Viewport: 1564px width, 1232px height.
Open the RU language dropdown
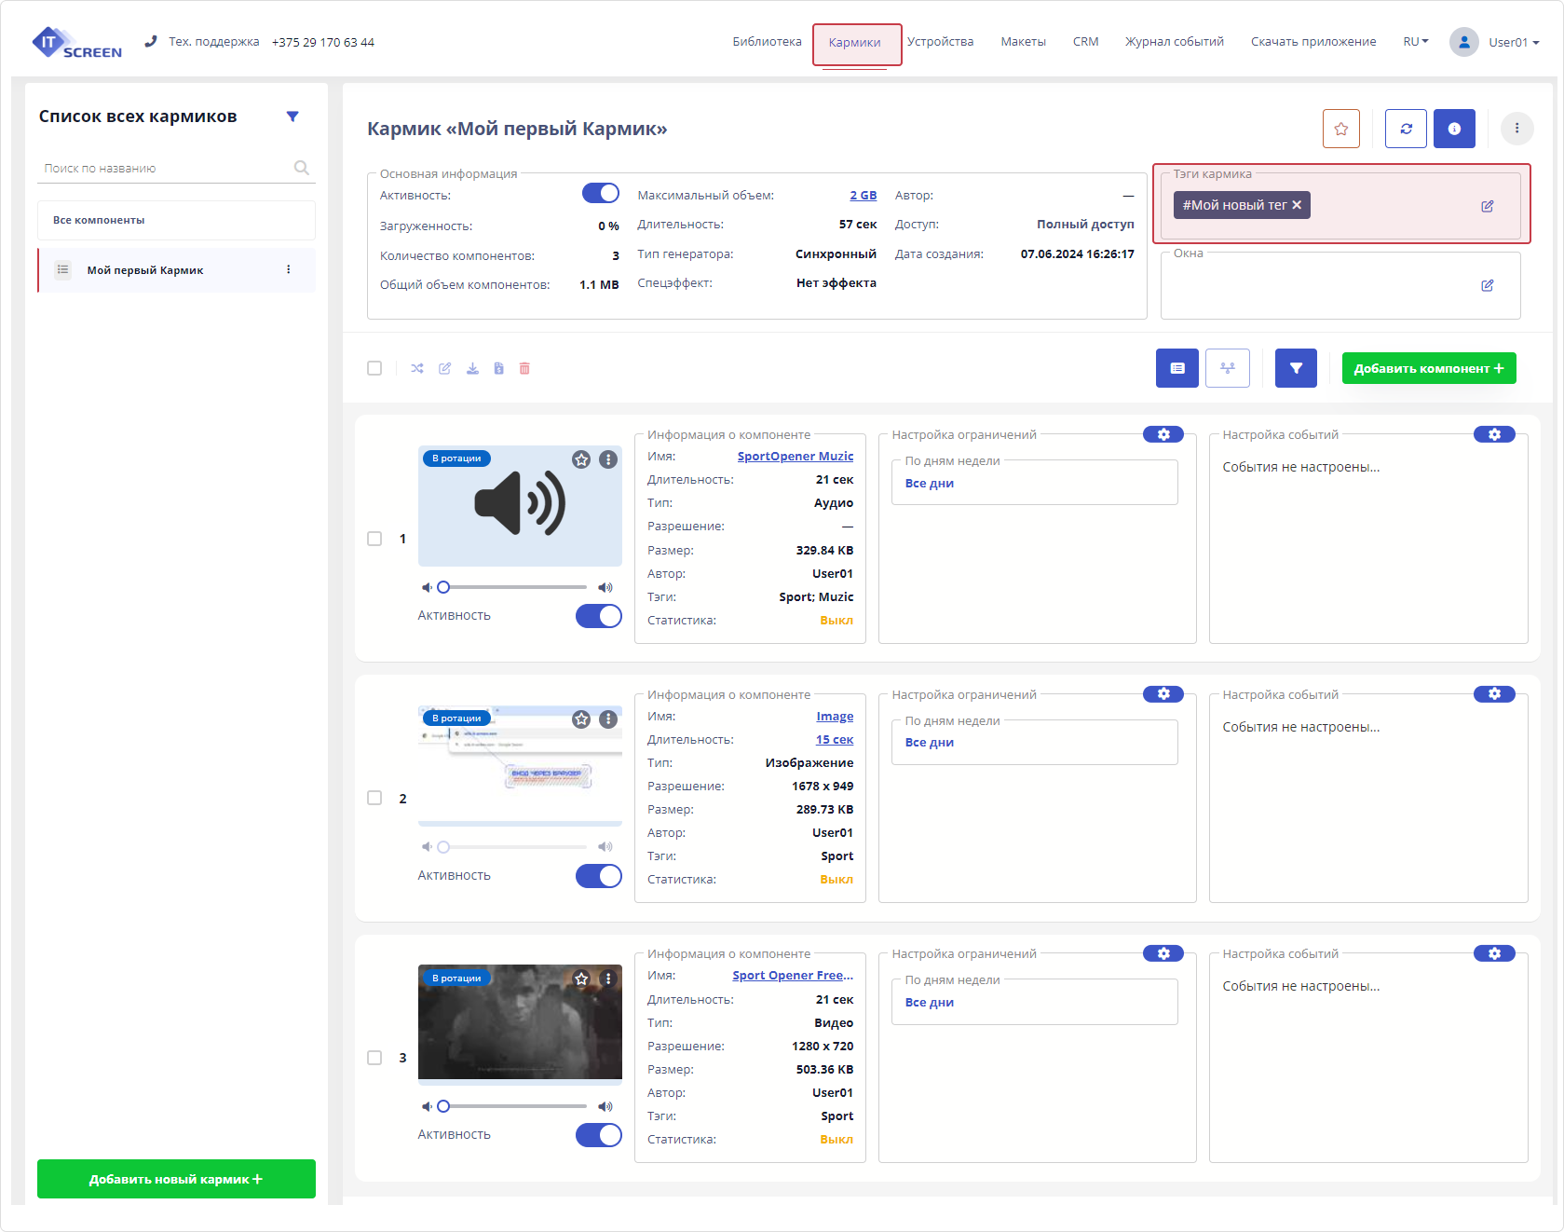pos(1415,42)
